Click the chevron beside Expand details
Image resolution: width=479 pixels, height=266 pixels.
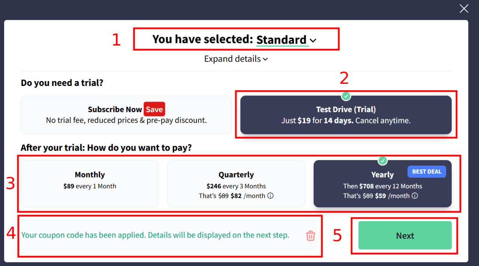(x=266, y=59)
